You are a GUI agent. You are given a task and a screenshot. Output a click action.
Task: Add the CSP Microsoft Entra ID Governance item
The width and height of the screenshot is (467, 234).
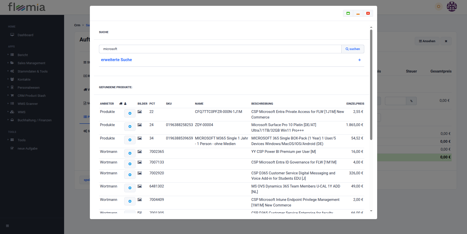130,164
